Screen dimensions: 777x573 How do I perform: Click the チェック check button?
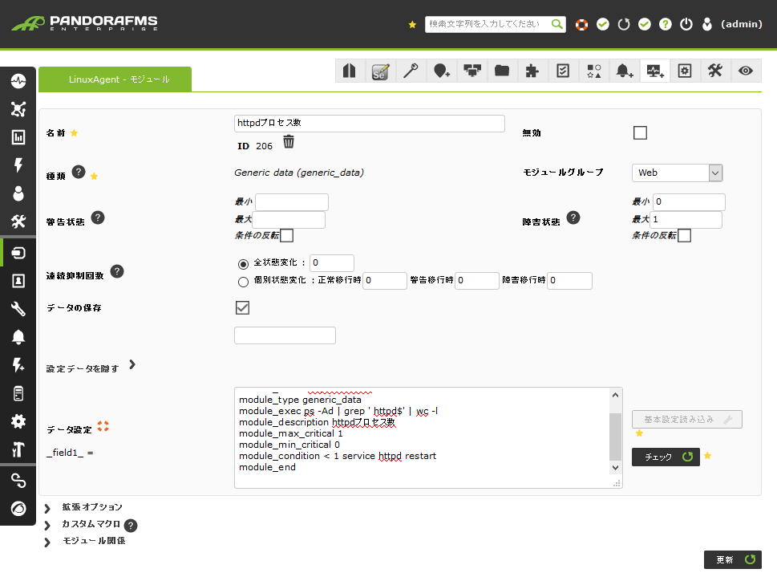click(x=666, y=457)
